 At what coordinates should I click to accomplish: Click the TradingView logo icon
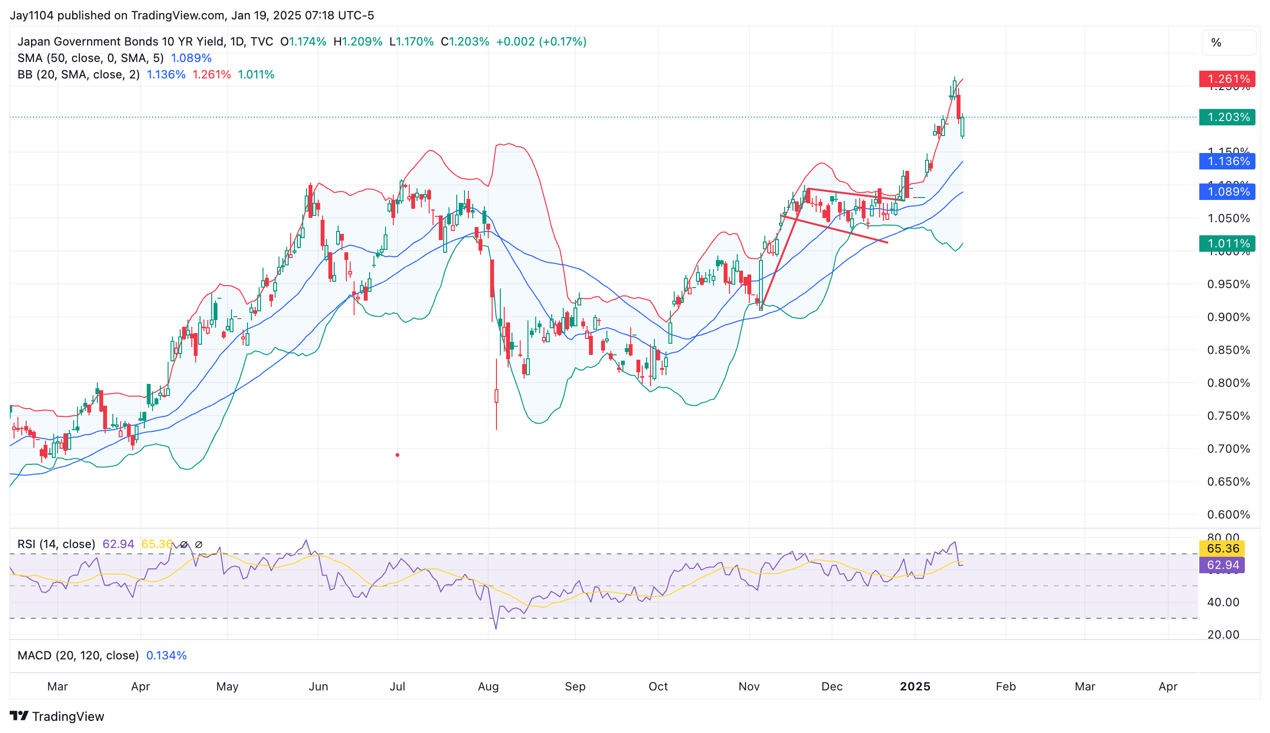[19, 716]
